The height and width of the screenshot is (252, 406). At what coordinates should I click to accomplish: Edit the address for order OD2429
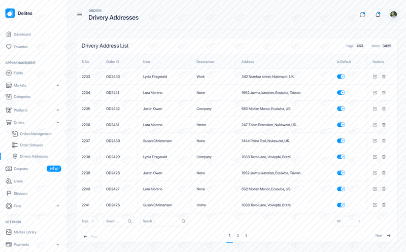click(x=375, y=157)
